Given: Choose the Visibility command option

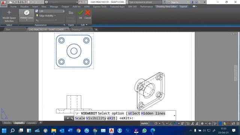Looking at the screenshot, I should [96, 118].
